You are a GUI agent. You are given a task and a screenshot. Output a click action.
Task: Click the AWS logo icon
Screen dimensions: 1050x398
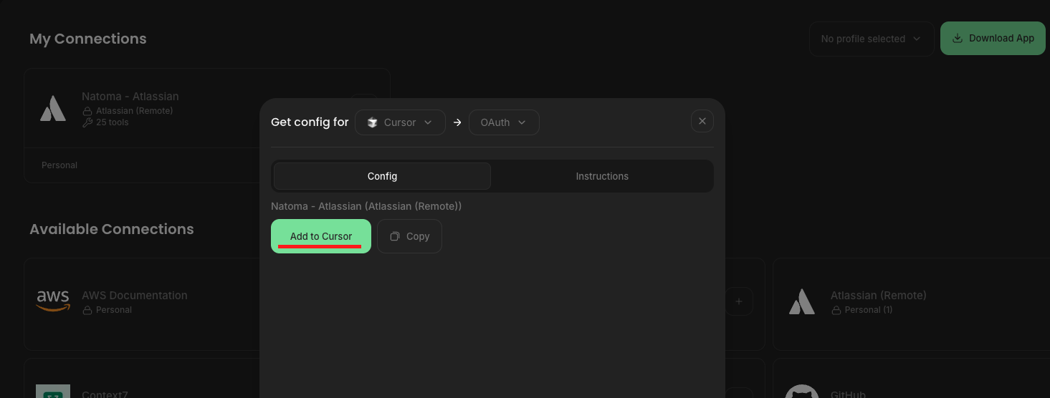click(x=53, y=301)
